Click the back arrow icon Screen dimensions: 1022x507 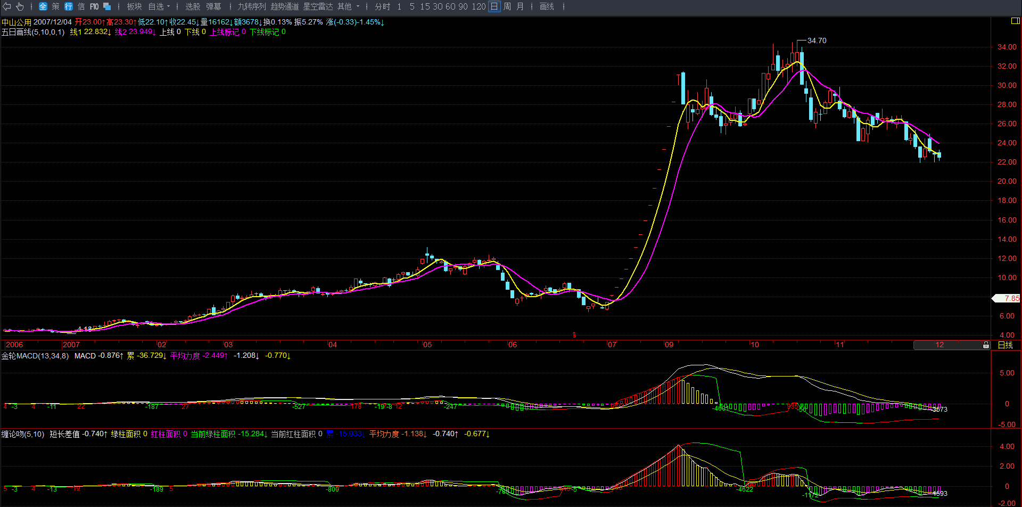(7, 6)
